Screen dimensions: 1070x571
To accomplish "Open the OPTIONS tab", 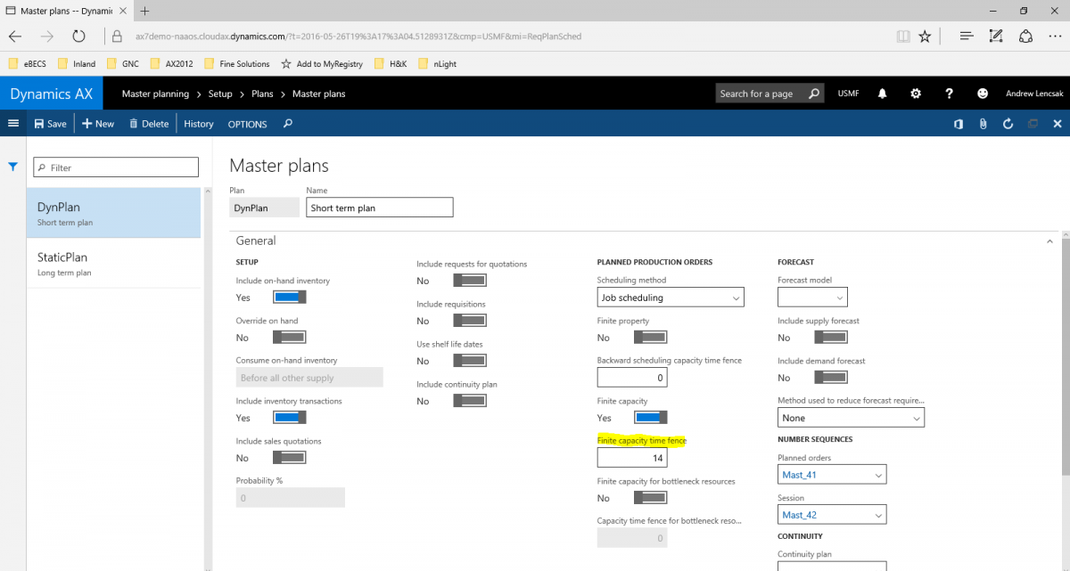I will (x=248, y=124).
